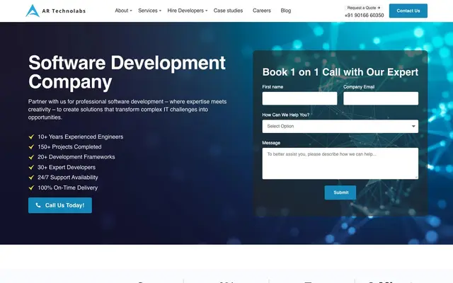Image resolution: width=453 pixels, height=283 pixels.
Task: Expand the Hire Developers menu
Action: (187, 11)
